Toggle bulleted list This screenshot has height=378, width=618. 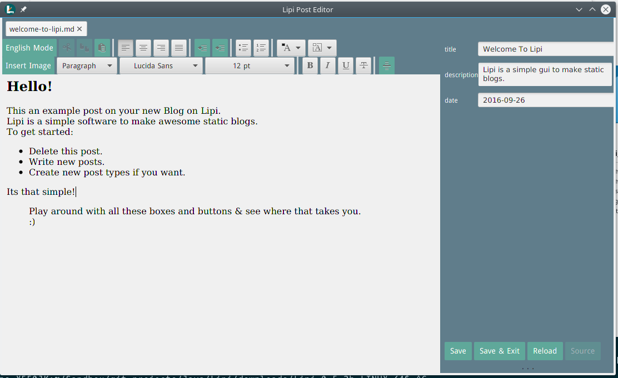[x=243, y=48]
